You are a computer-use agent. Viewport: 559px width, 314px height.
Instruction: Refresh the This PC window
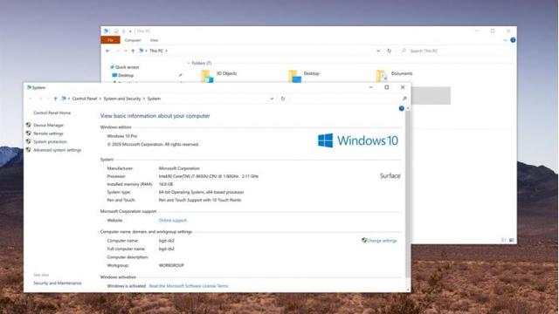click(390, 51)
